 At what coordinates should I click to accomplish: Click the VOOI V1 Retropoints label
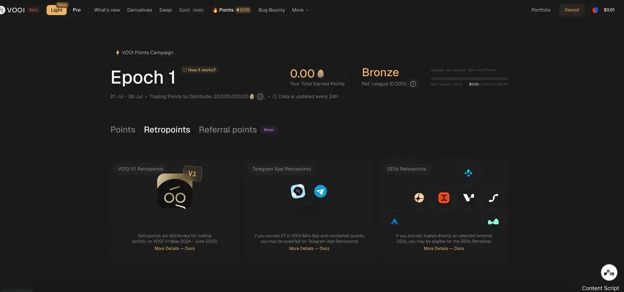(x=140, y=169)
